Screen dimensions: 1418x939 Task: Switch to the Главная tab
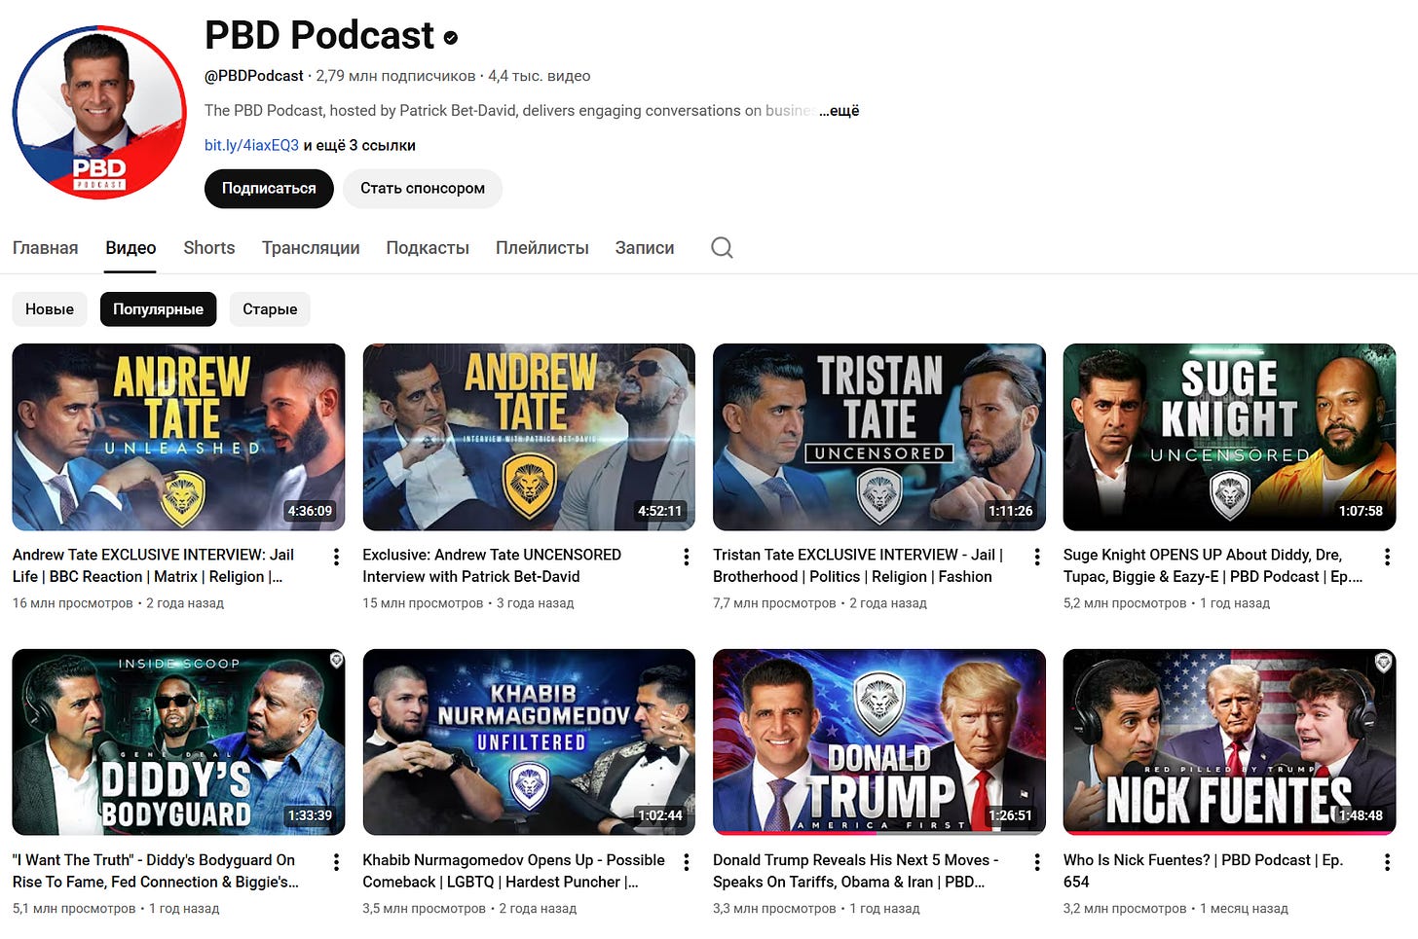(x=45, y=248)
